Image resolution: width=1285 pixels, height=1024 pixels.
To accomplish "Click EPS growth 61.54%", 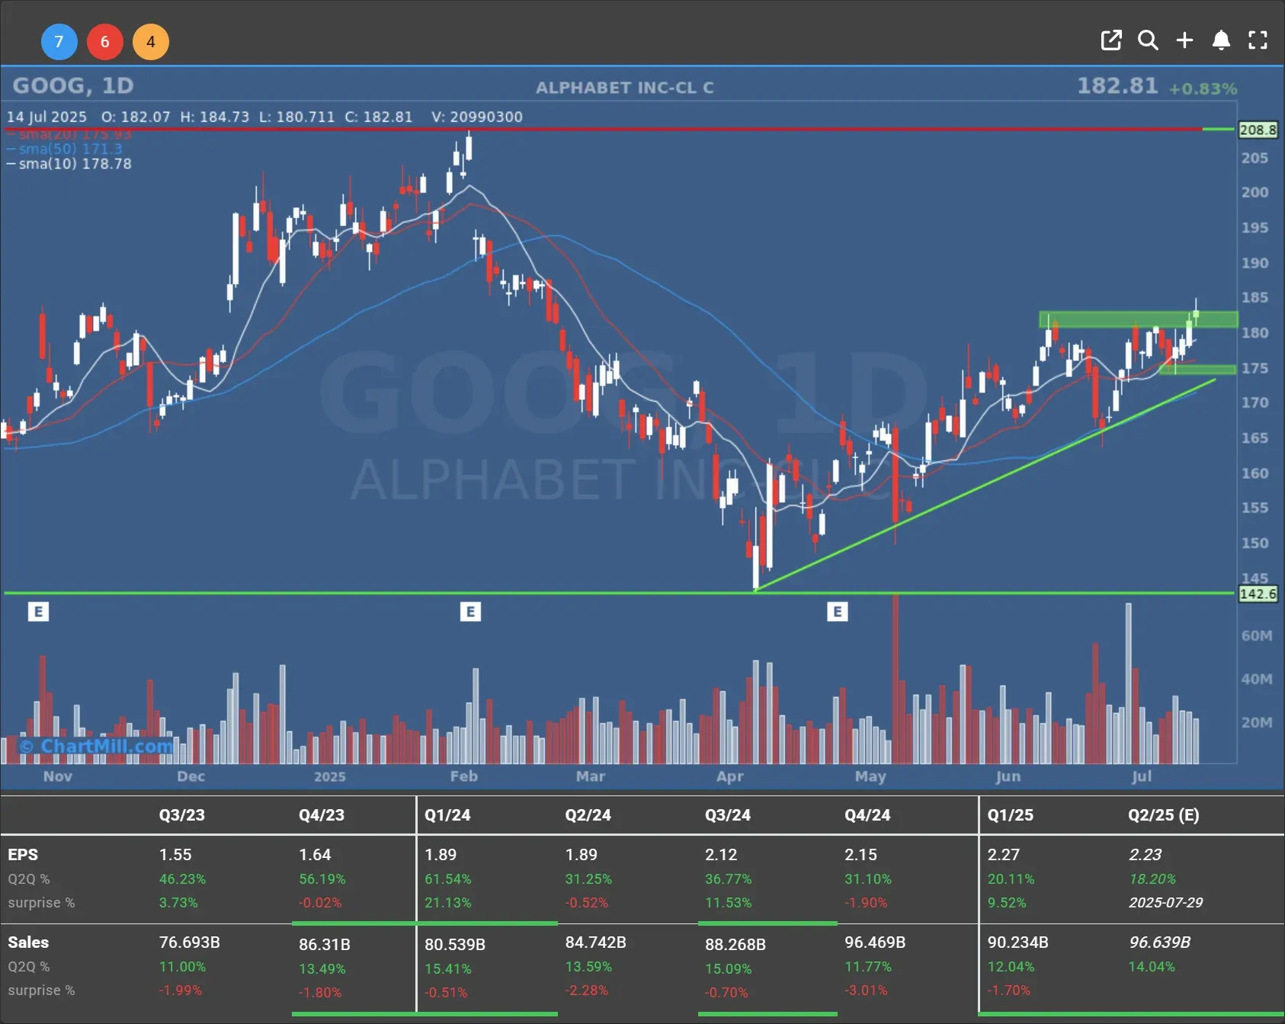I will click(447, 879).
